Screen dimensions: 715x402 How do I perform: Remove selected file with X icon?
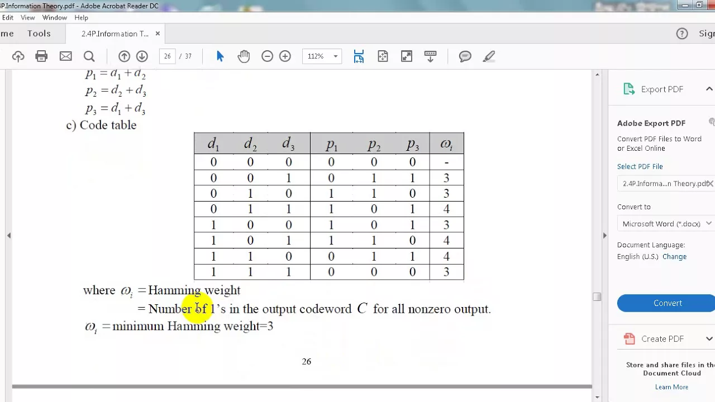711,183
